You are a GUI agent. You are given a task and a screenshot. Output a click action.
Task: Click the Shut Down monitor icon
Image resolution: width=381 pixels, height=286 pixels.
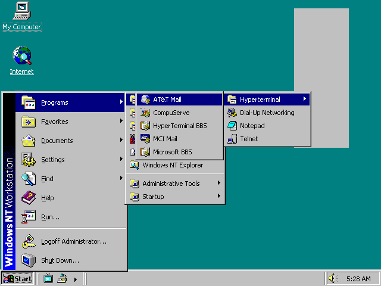pyautogui.click(x=29, y=260)
